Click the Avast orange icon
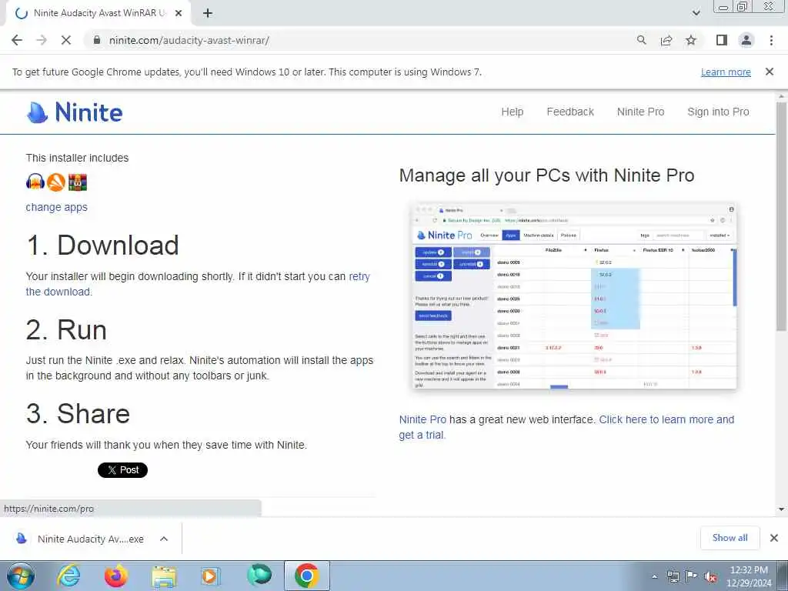Viewport: 788px width, 591px height. pyautogui.click(x=55, y=182)
